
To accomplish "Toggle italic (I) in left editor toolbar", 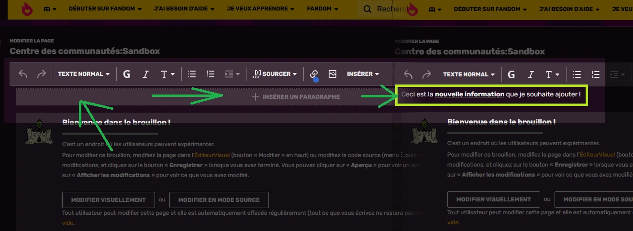I will pyautogui.click(x=146, y=74).
